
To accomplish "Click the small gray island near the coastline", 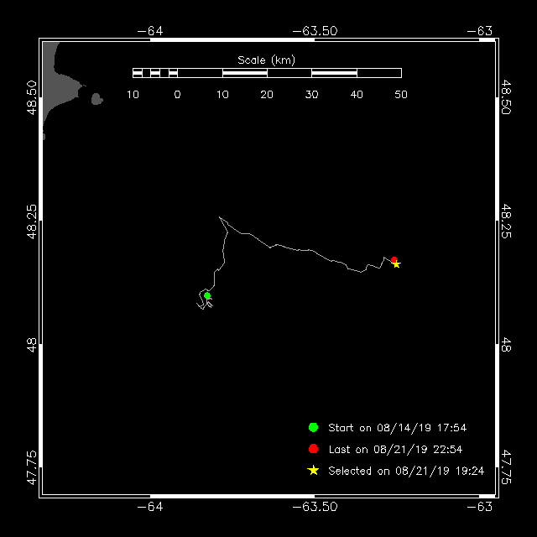I will pos(97,99).
